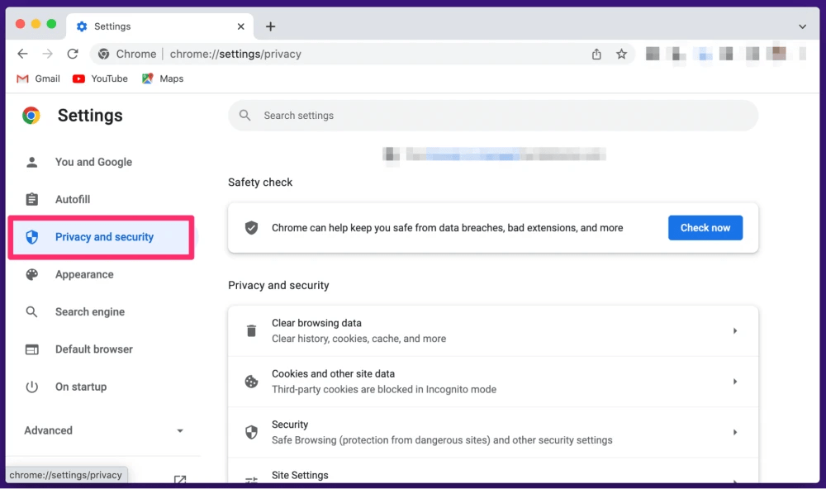826x489 pixels.
Task: Open YouTube from the bookmarks bar icon
Action: pyautogui.click(x=78, y=78)
